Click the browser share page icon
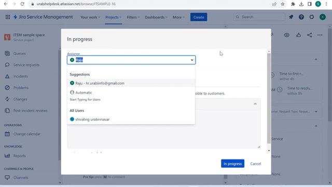The height and width of the screenshot is (187, 332). click(x=274, y=4)
